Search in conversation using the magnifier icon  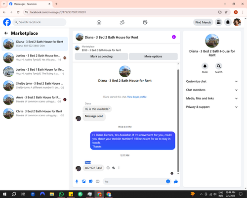219,66
